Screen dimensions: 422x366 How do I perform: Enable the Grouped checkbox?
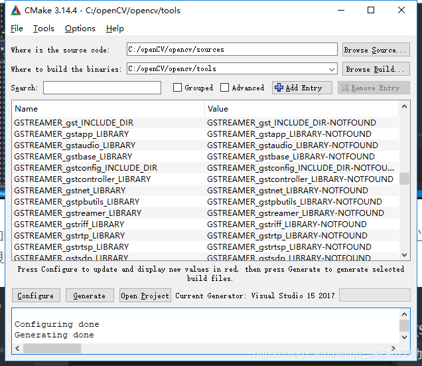point(177,87)
